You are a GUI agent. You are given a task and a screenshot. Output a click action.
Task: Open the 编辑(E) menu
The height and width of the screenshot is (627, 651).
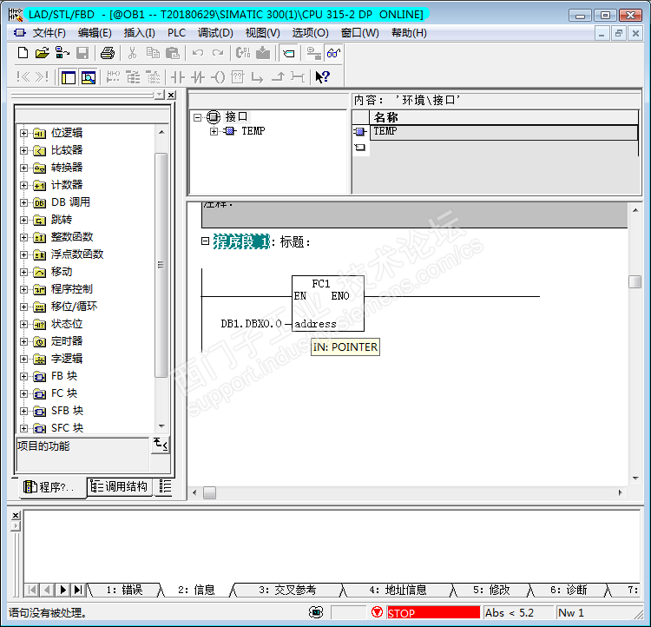(x=95, y=33)
